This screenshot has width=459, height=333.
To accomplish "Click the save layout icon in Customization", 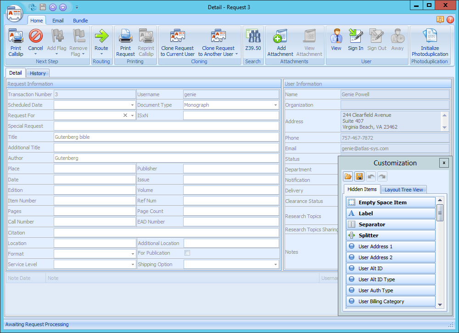I will [x=360, y=176].
